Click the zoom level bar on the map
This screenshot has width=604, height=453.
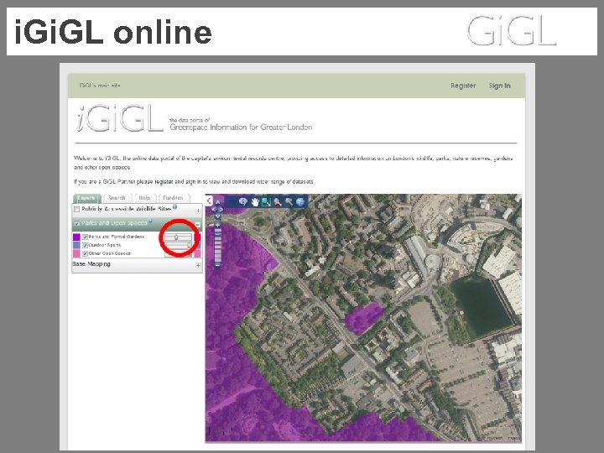pyautogui.click(x=217, y=245)
